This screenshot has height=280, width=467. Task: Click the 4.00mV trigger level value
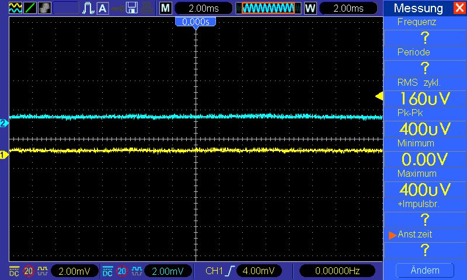(x=259, y=271)
